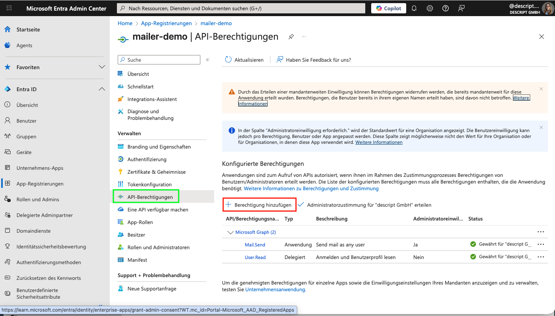Screen dimensions: 555x316
Task: Open the settings gear
Action: [429, 8]
